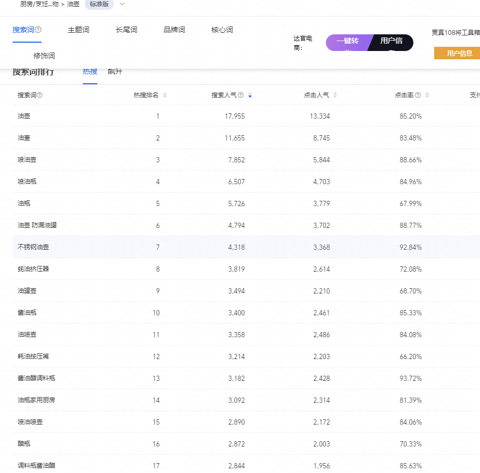The image size is (480, 473).
Task: Click the 搜索人气 column help icon
Action: [x=241, y=95]
